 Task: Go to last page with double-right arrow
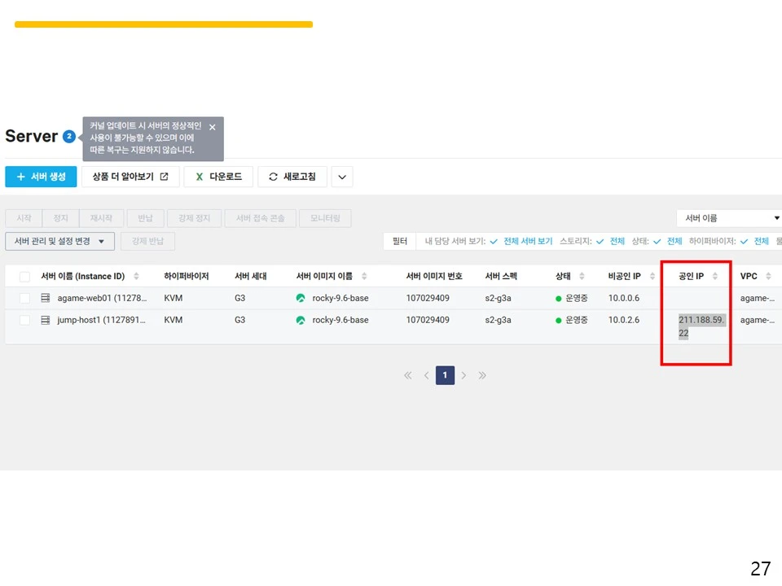coord(481,375)
